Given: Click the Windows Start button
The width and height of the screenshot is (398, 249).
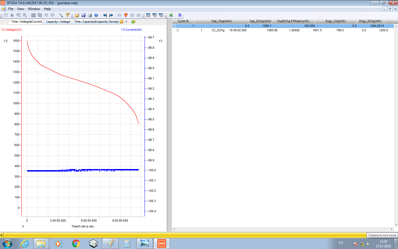Looking at the screenshot, I should coord(7,244).
